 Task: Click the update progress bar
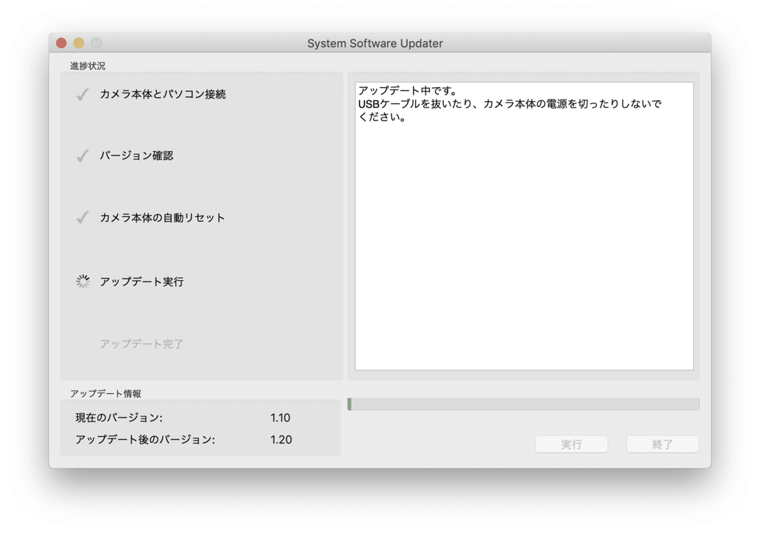coord(524,402)
